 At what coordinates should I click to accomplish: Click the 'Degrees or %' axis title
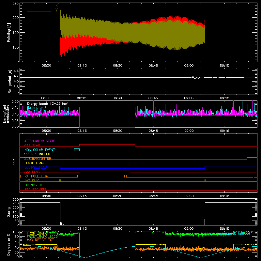pyautogui.click(x=9, y=245)
